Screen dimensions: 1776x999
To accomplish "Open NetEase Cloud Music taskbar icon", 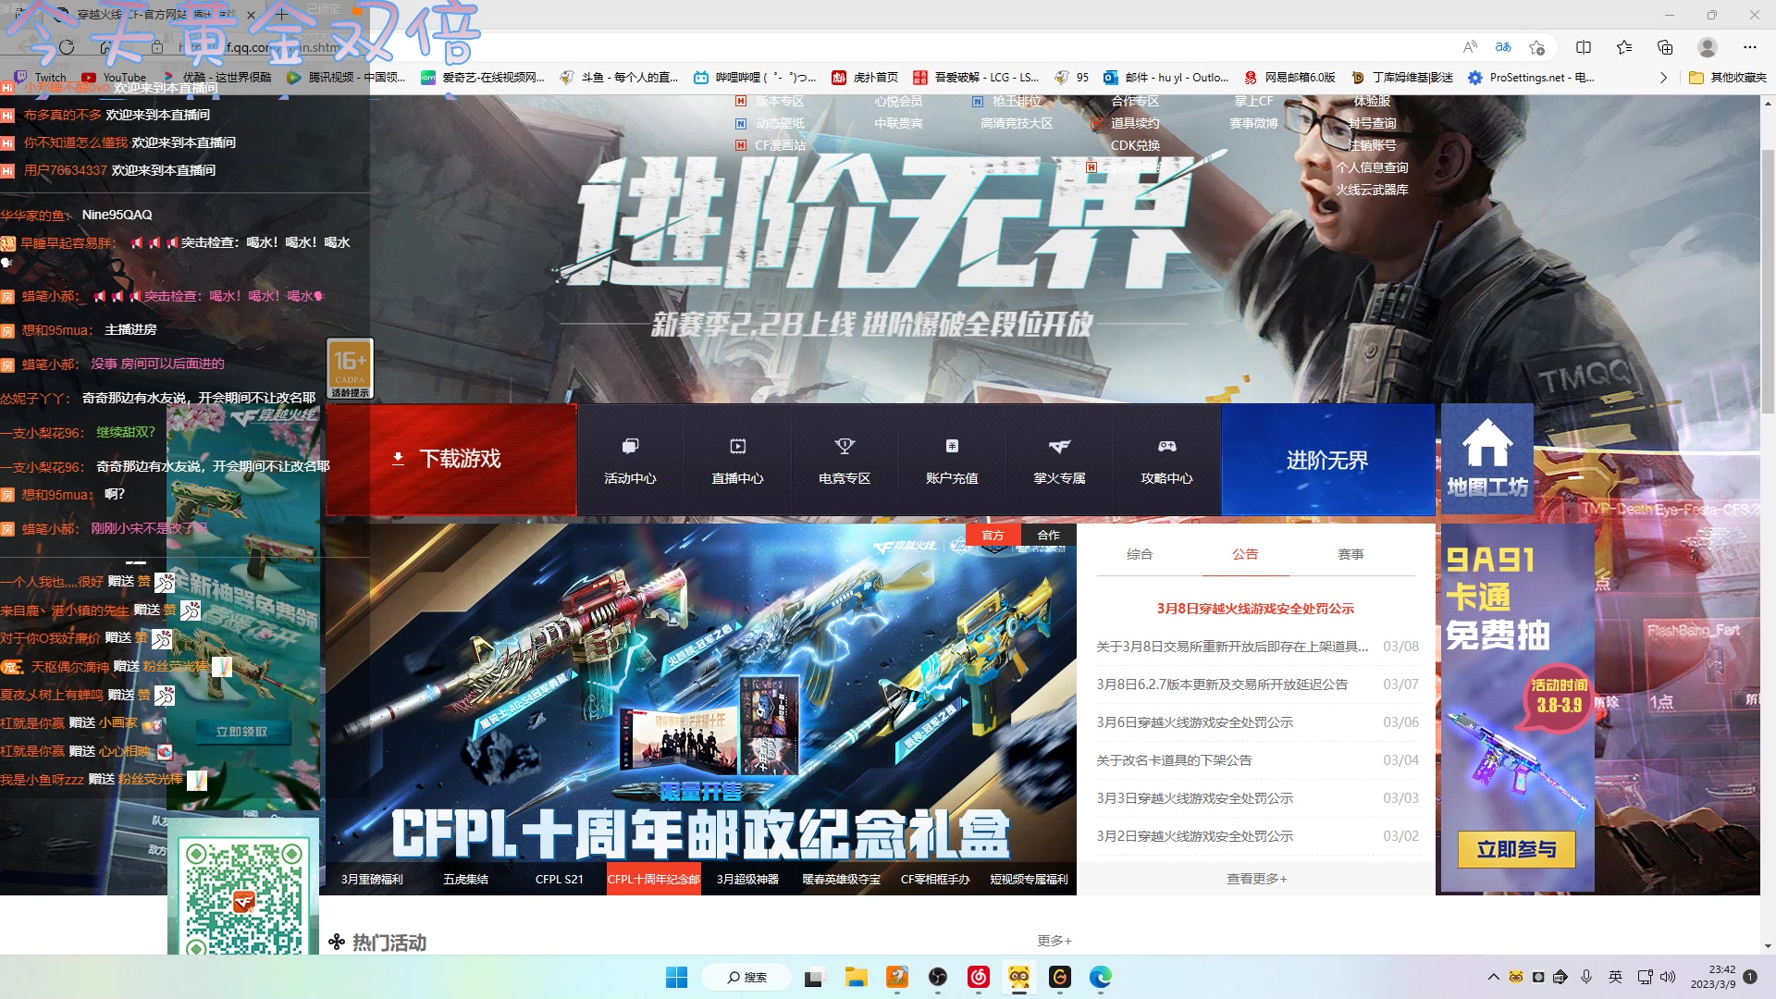I will (x=979, y=977).
